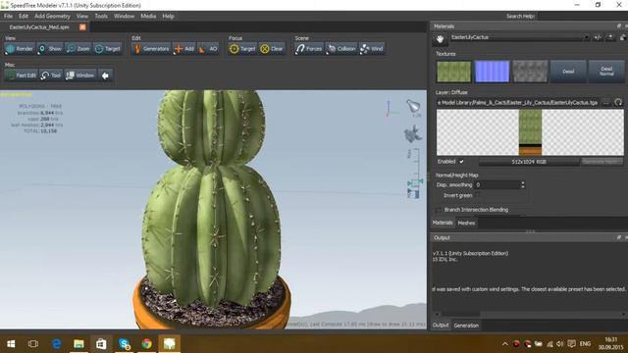The width and height of the screenshot is (628, 353).
Task: Click the hand icon in Materials panel
Action: [440, 39]
